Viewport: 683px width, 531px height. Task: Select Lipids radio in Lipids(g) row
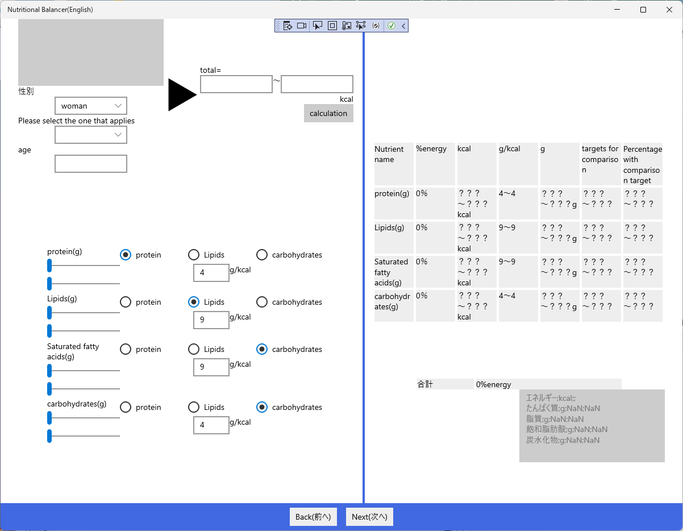coord(194,302)
